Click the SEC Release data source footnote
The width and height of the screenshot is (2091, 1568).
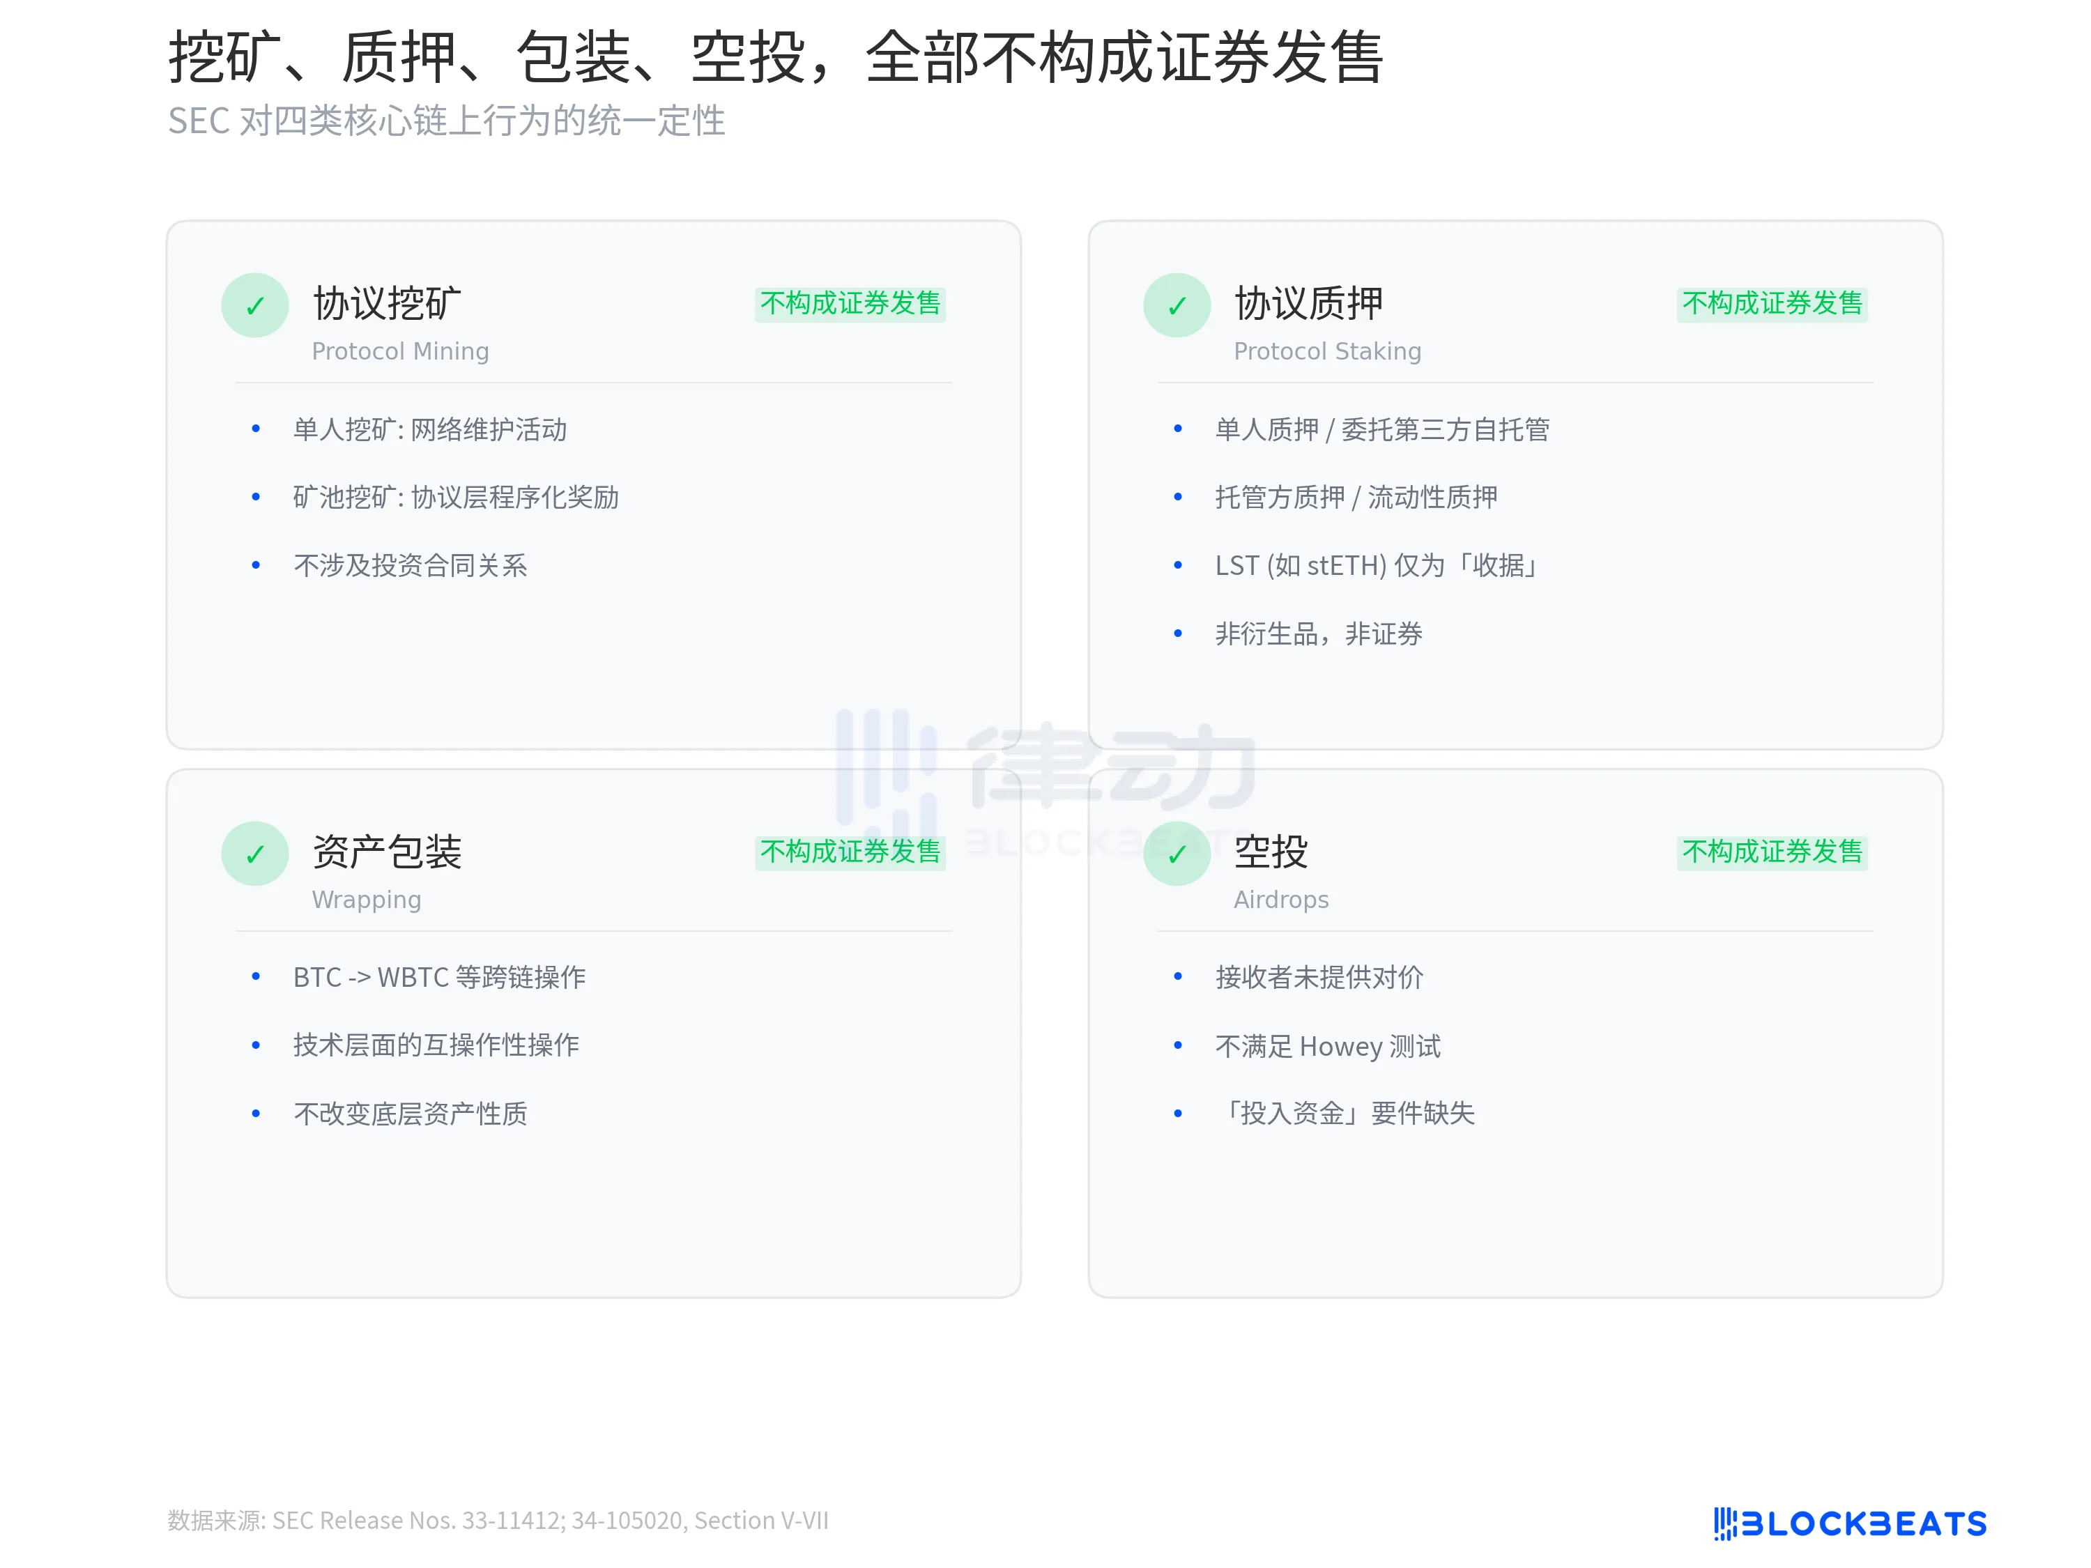click(x=498, y=1521)
